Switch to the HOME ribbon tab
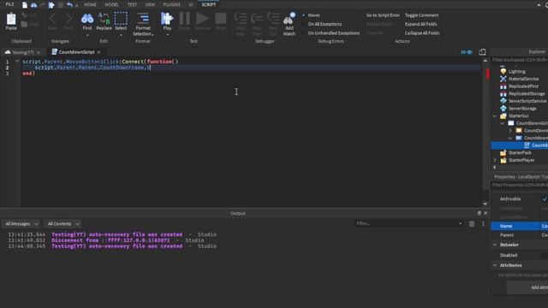Image resolution: width=548 pixels, height=308 pixels. coord(90,4)
